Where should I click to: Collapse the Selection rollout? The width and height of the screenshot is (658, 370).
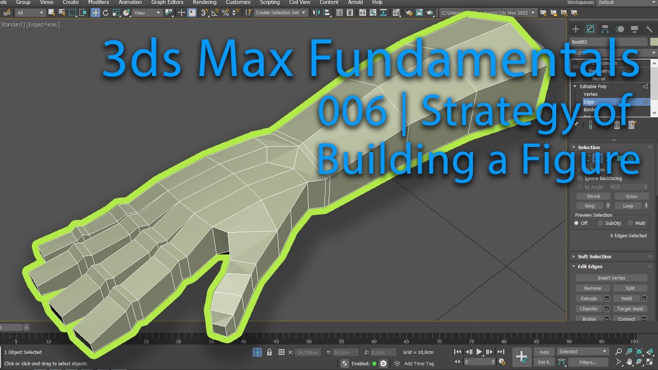tap(574, 147)
